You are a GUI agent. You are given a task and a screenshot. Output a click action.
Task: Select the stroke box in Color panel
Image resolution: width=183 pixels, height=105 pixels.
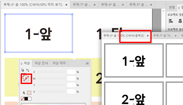tap(26, 78)
